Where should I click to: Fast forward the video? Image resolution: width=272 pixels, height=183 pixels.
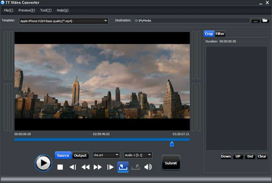point(98,167)
